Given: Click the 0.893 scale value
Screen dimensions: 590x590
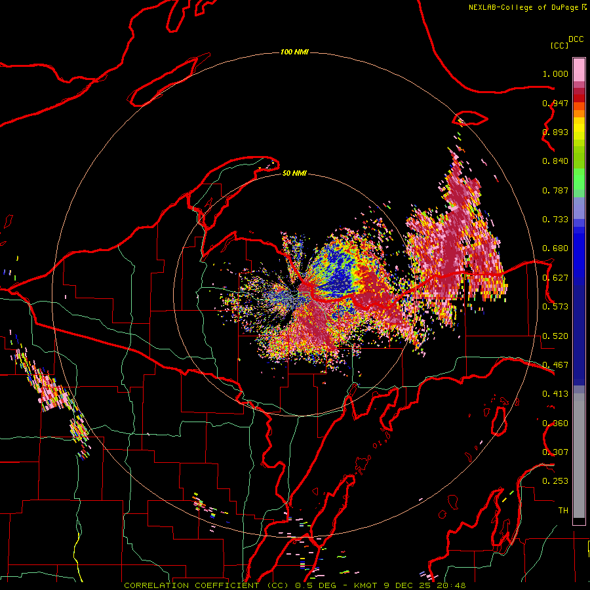Looking at the screenshot, I should click(555, 132).
